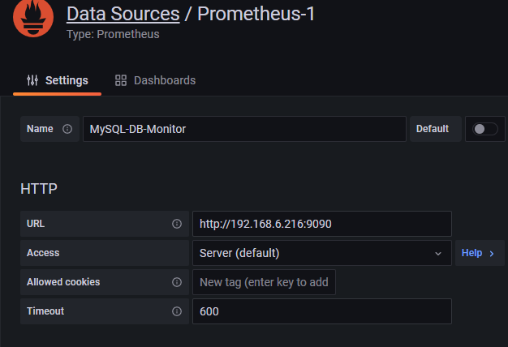Click the Allowed cookies label text
Viewport: 508px width, 347px height.
point(63,282)
